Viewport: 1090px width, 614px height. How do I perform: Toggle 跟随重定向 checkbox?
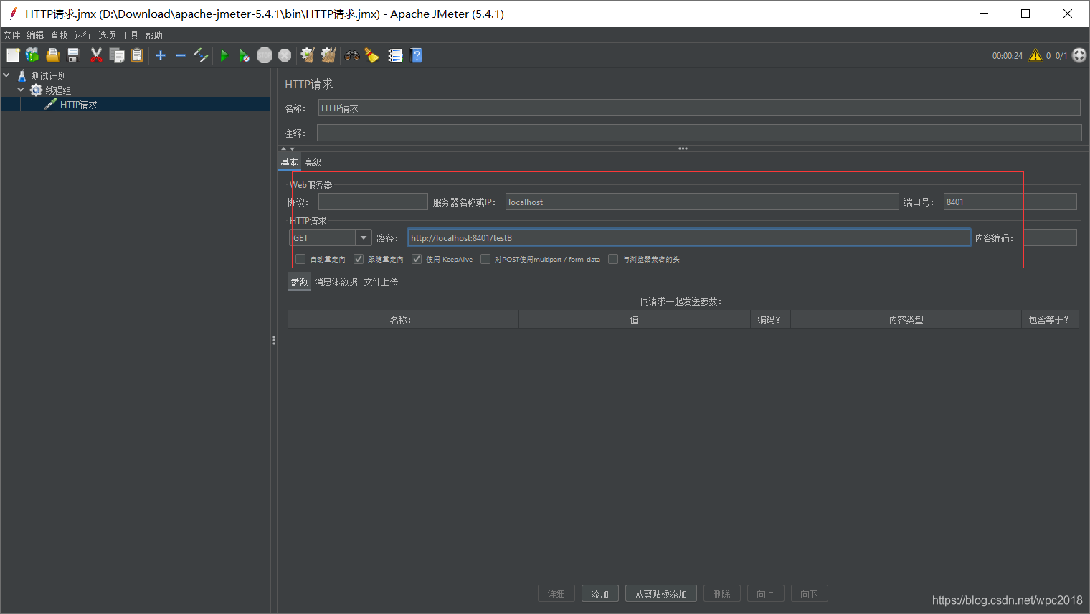(x=359, y=259)
